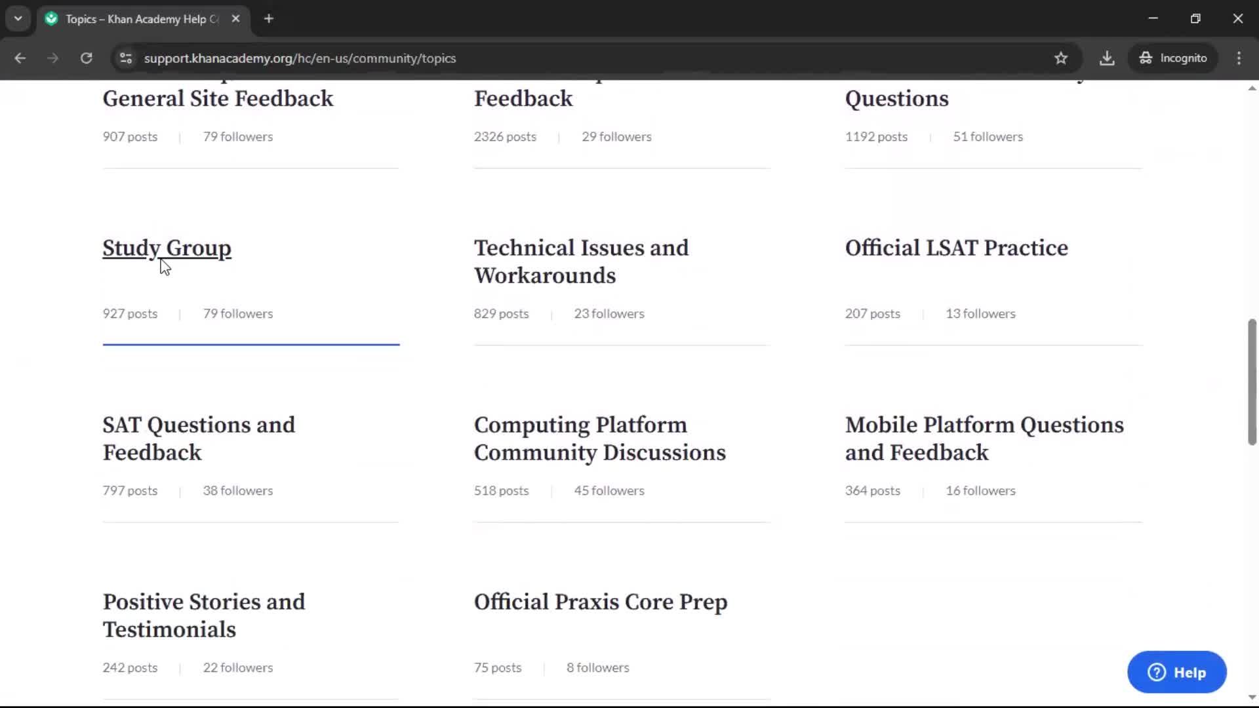Open Mobile Platform Questions and Feedback
This screenshot has width=1259, height=708.
(x=984, y=439)
